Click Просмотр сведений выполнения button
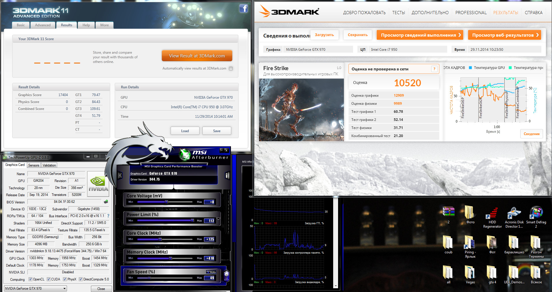Image resolution: width=552 pixels, height=292 pixels. coord(420,35)
